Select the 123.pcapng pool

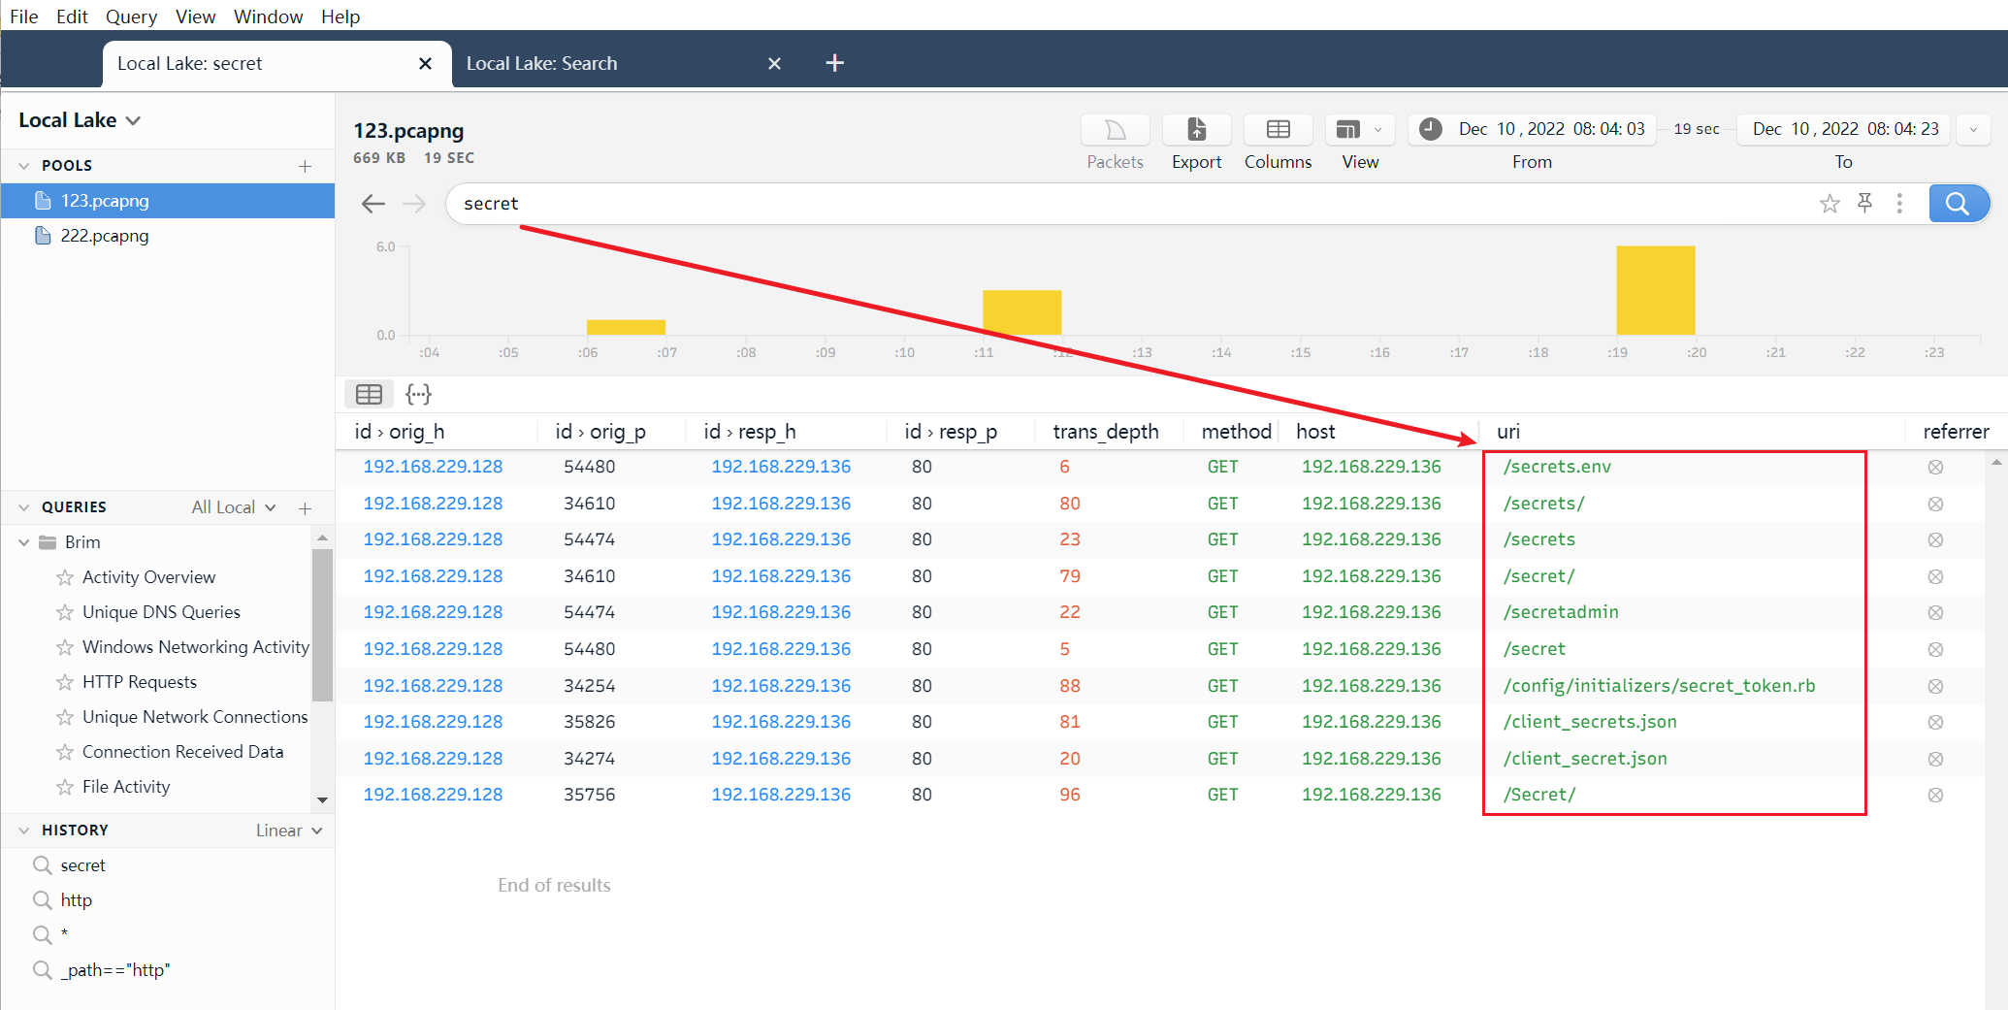coord(168,201)
